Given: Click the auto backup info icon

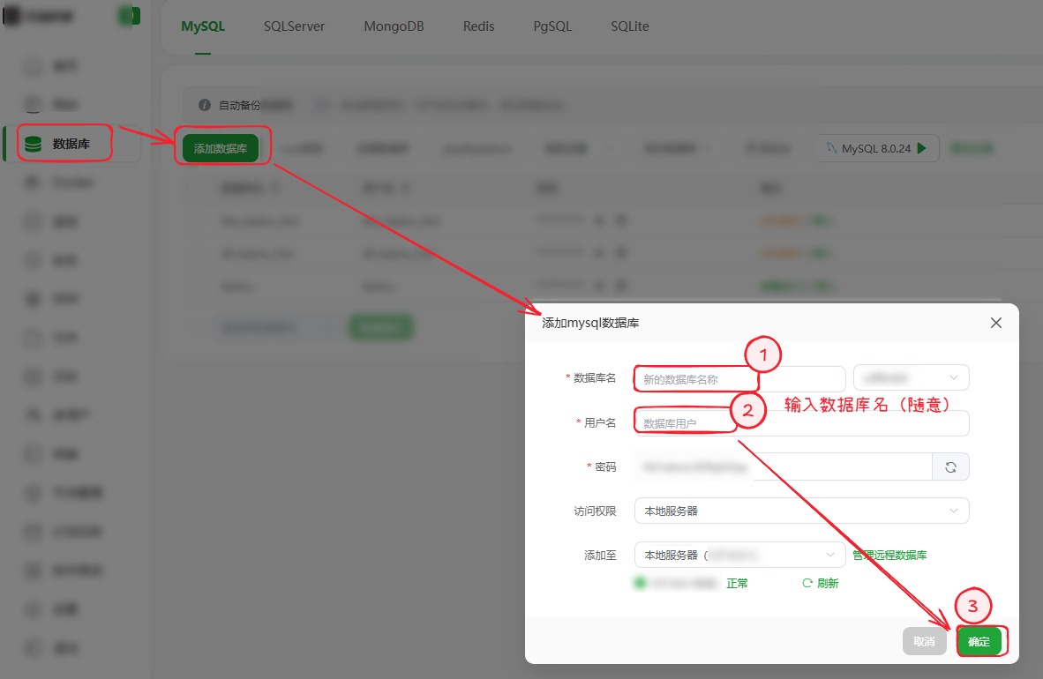Looking at the screenshot, I should (205, 105).
